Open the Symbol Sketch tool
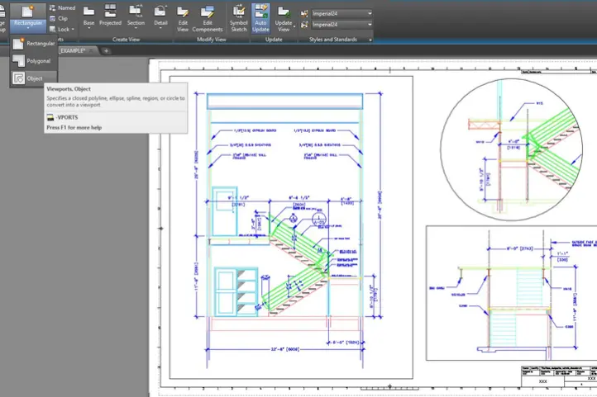 pyautogui.click(x=239, y=18)
